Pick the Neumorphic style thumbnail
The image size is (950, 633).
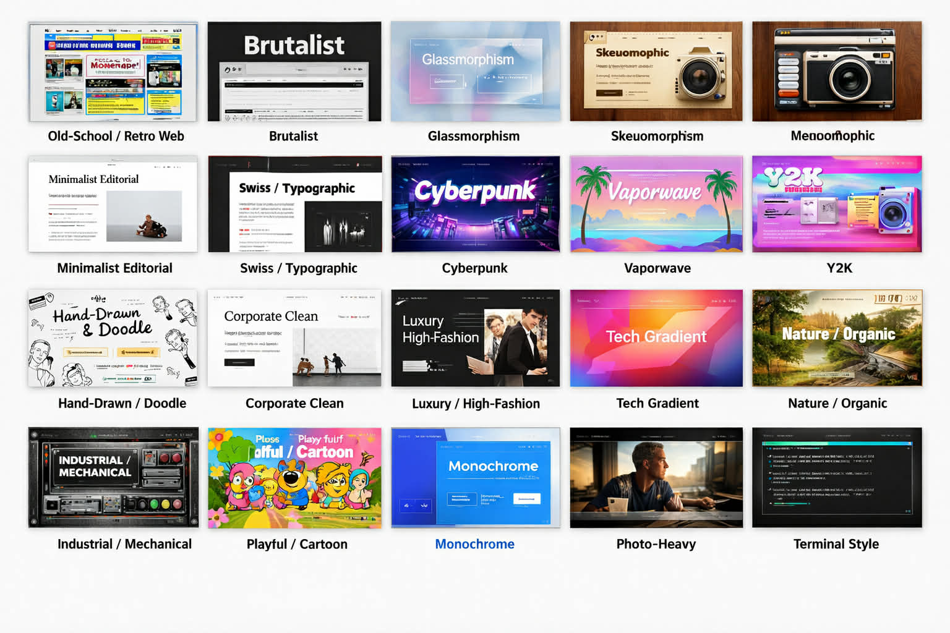tap(837, 71)
